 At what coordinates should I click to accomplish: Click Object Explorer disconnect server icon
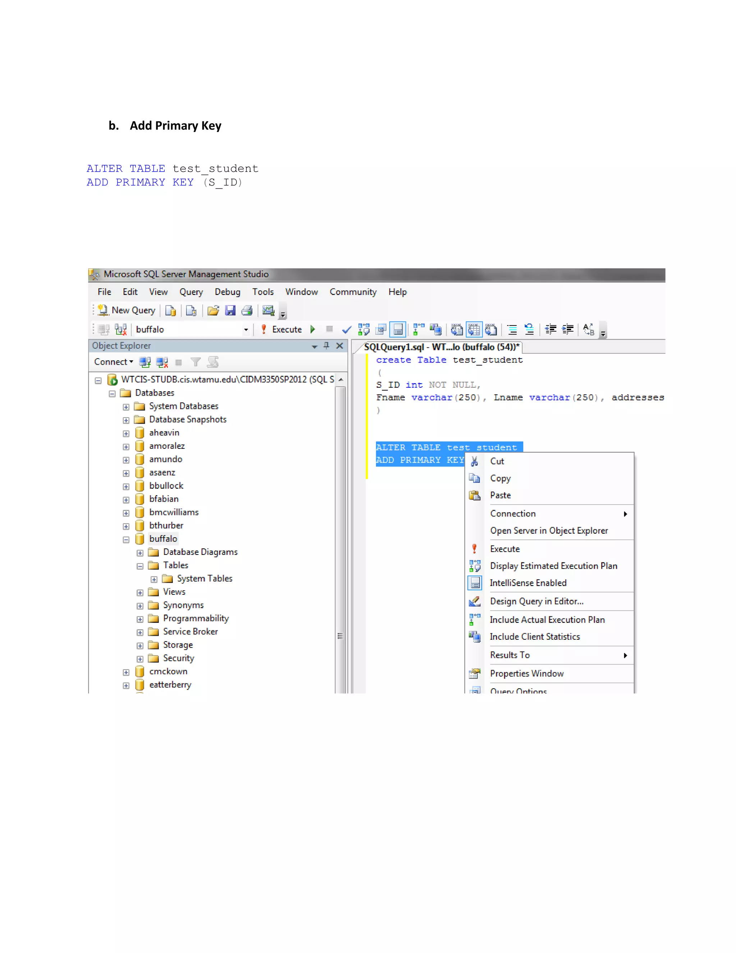(162, 362)
